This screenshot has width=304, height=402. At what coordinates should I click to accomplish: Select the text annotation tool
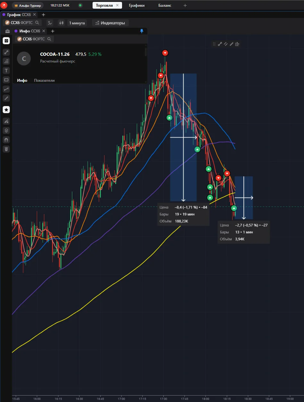tap(6, 71)
